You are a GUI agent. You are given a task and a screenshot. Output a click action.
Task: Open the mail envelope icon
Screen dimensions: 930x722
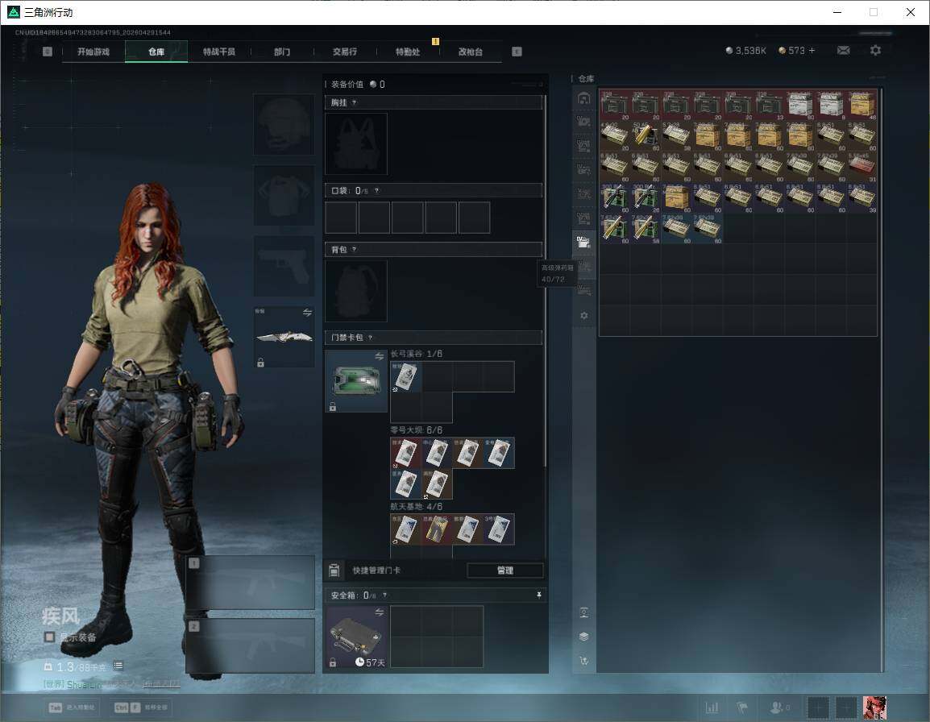coord(843,51)
